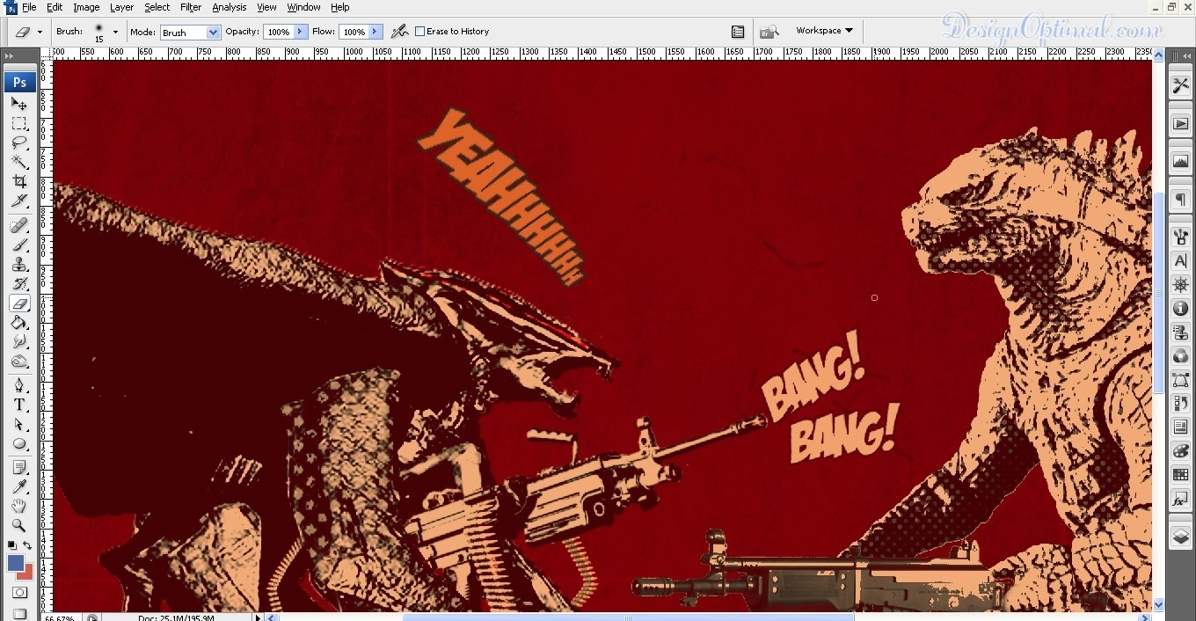Open the Navigator panel icon
This screenshot has height=621, width=1196.
1180,285
